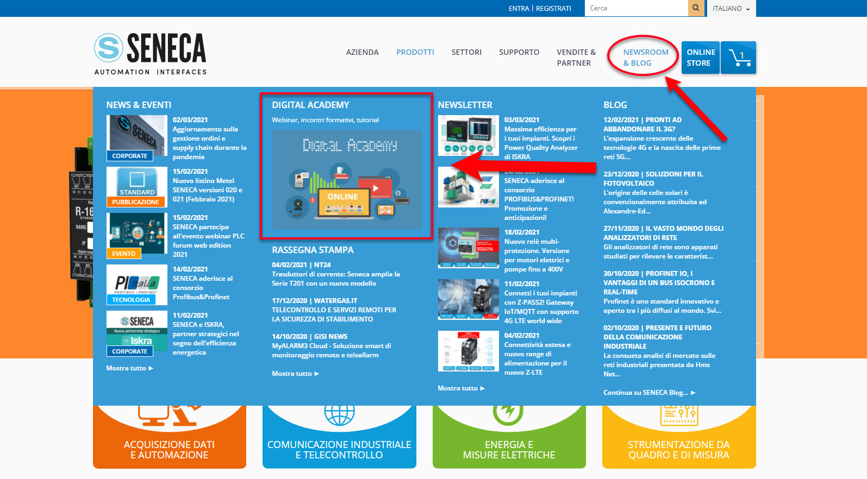The width and height of the screenshot is (867, 479).
Task: Click the RASSEGNA STAMPA heading
Action: (x=313, y=250)
